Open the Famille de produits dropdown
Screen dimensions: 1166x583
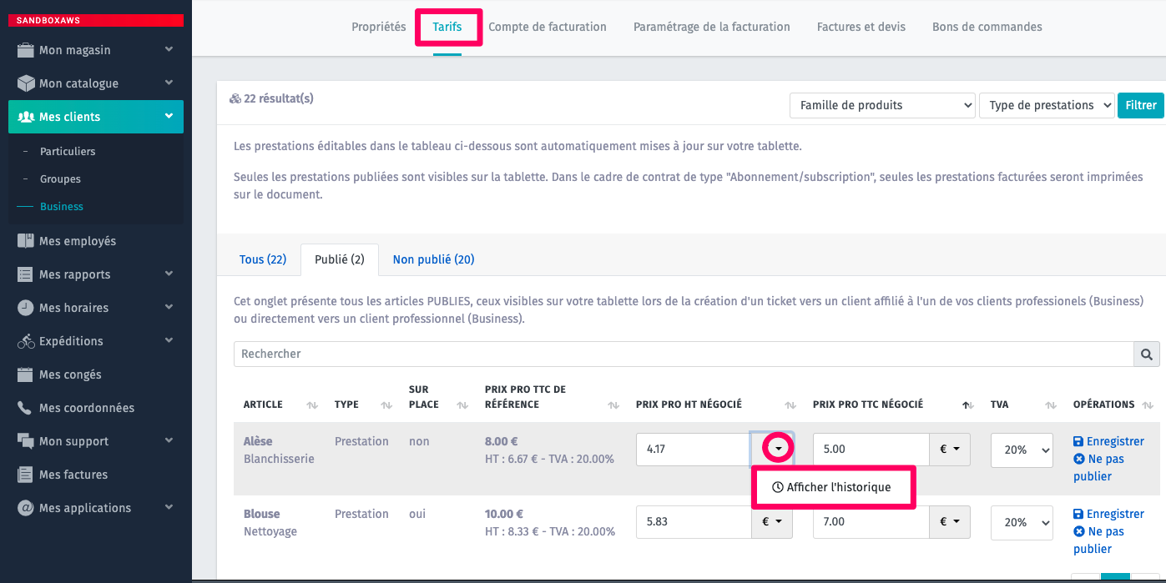pos(883,105)
